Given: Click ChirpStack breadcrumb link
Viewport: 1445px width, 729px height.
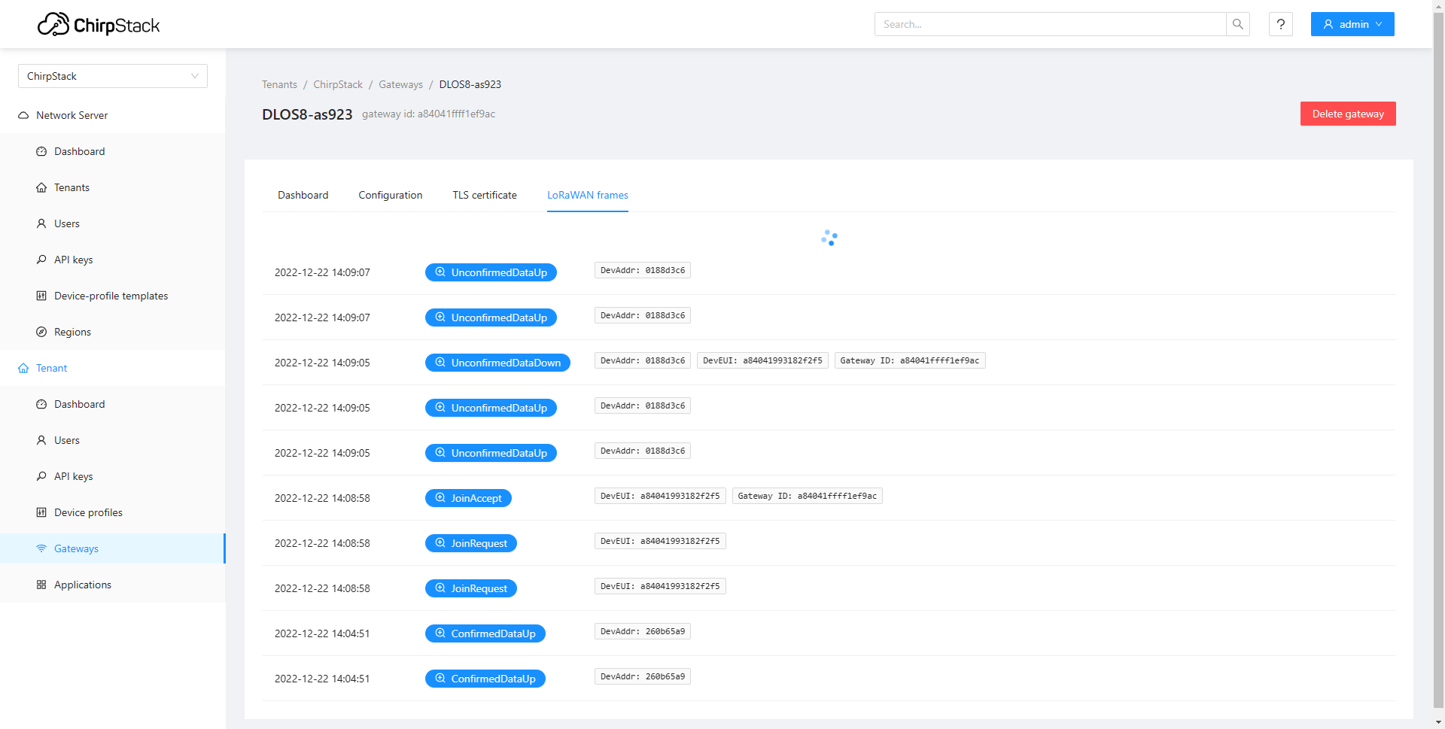Looking at the screenshot, I should [338, 84].
